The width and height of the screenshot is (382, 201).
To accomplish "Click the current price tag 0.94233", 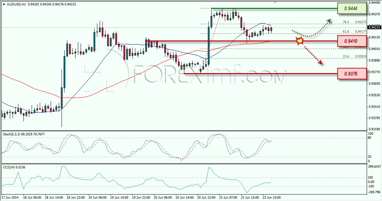I will click(x=374, y=28).
